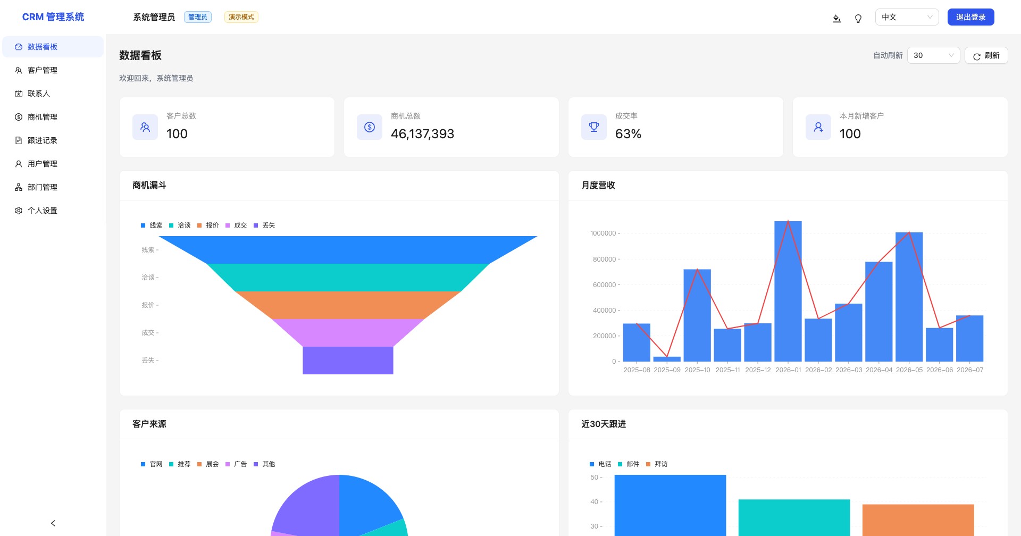Click the pink 成交 funnel segment
1021x536 pixels.
click(348, 333)
